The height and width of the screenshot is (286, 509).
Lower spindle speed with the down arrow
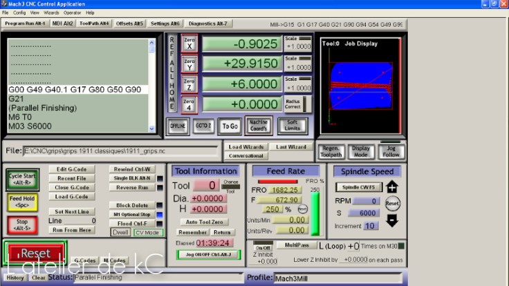pos(392,220)
